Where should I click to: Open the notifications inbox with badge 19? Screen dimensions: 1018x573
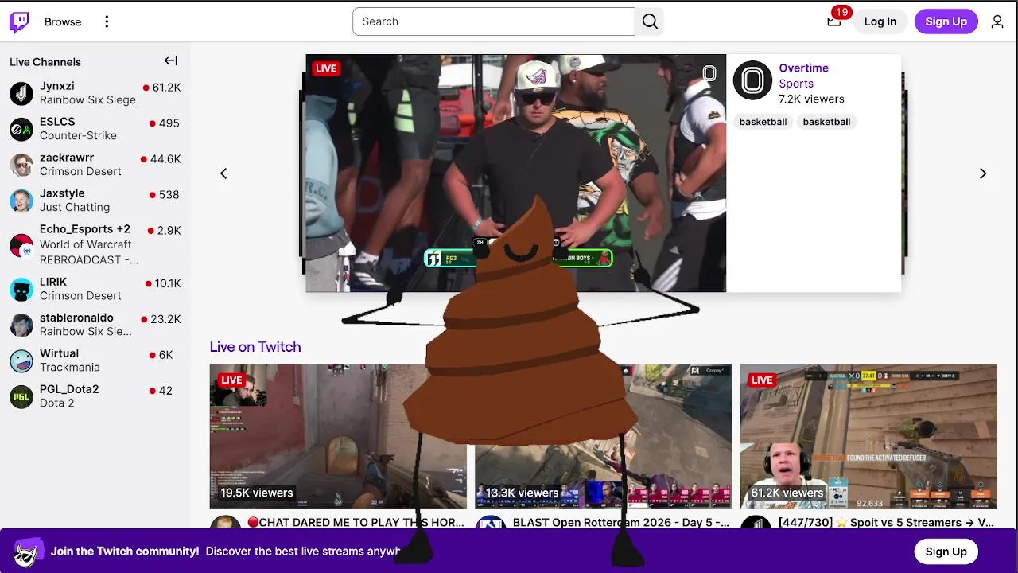(833, 21)
